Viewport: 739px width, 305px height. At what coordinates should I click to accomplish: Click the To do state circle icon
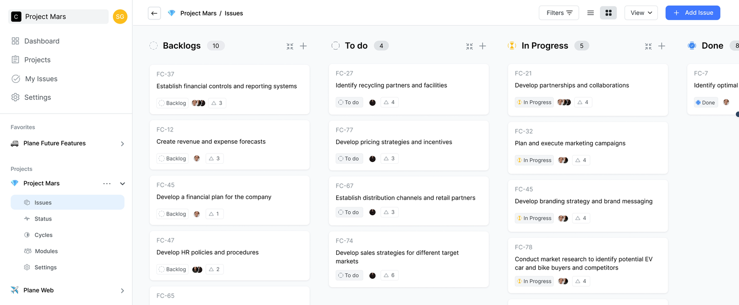336,46
